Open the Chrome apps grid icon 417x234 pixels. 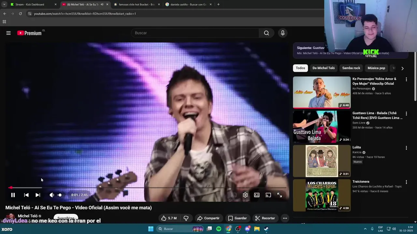click(x=4, y=22)
